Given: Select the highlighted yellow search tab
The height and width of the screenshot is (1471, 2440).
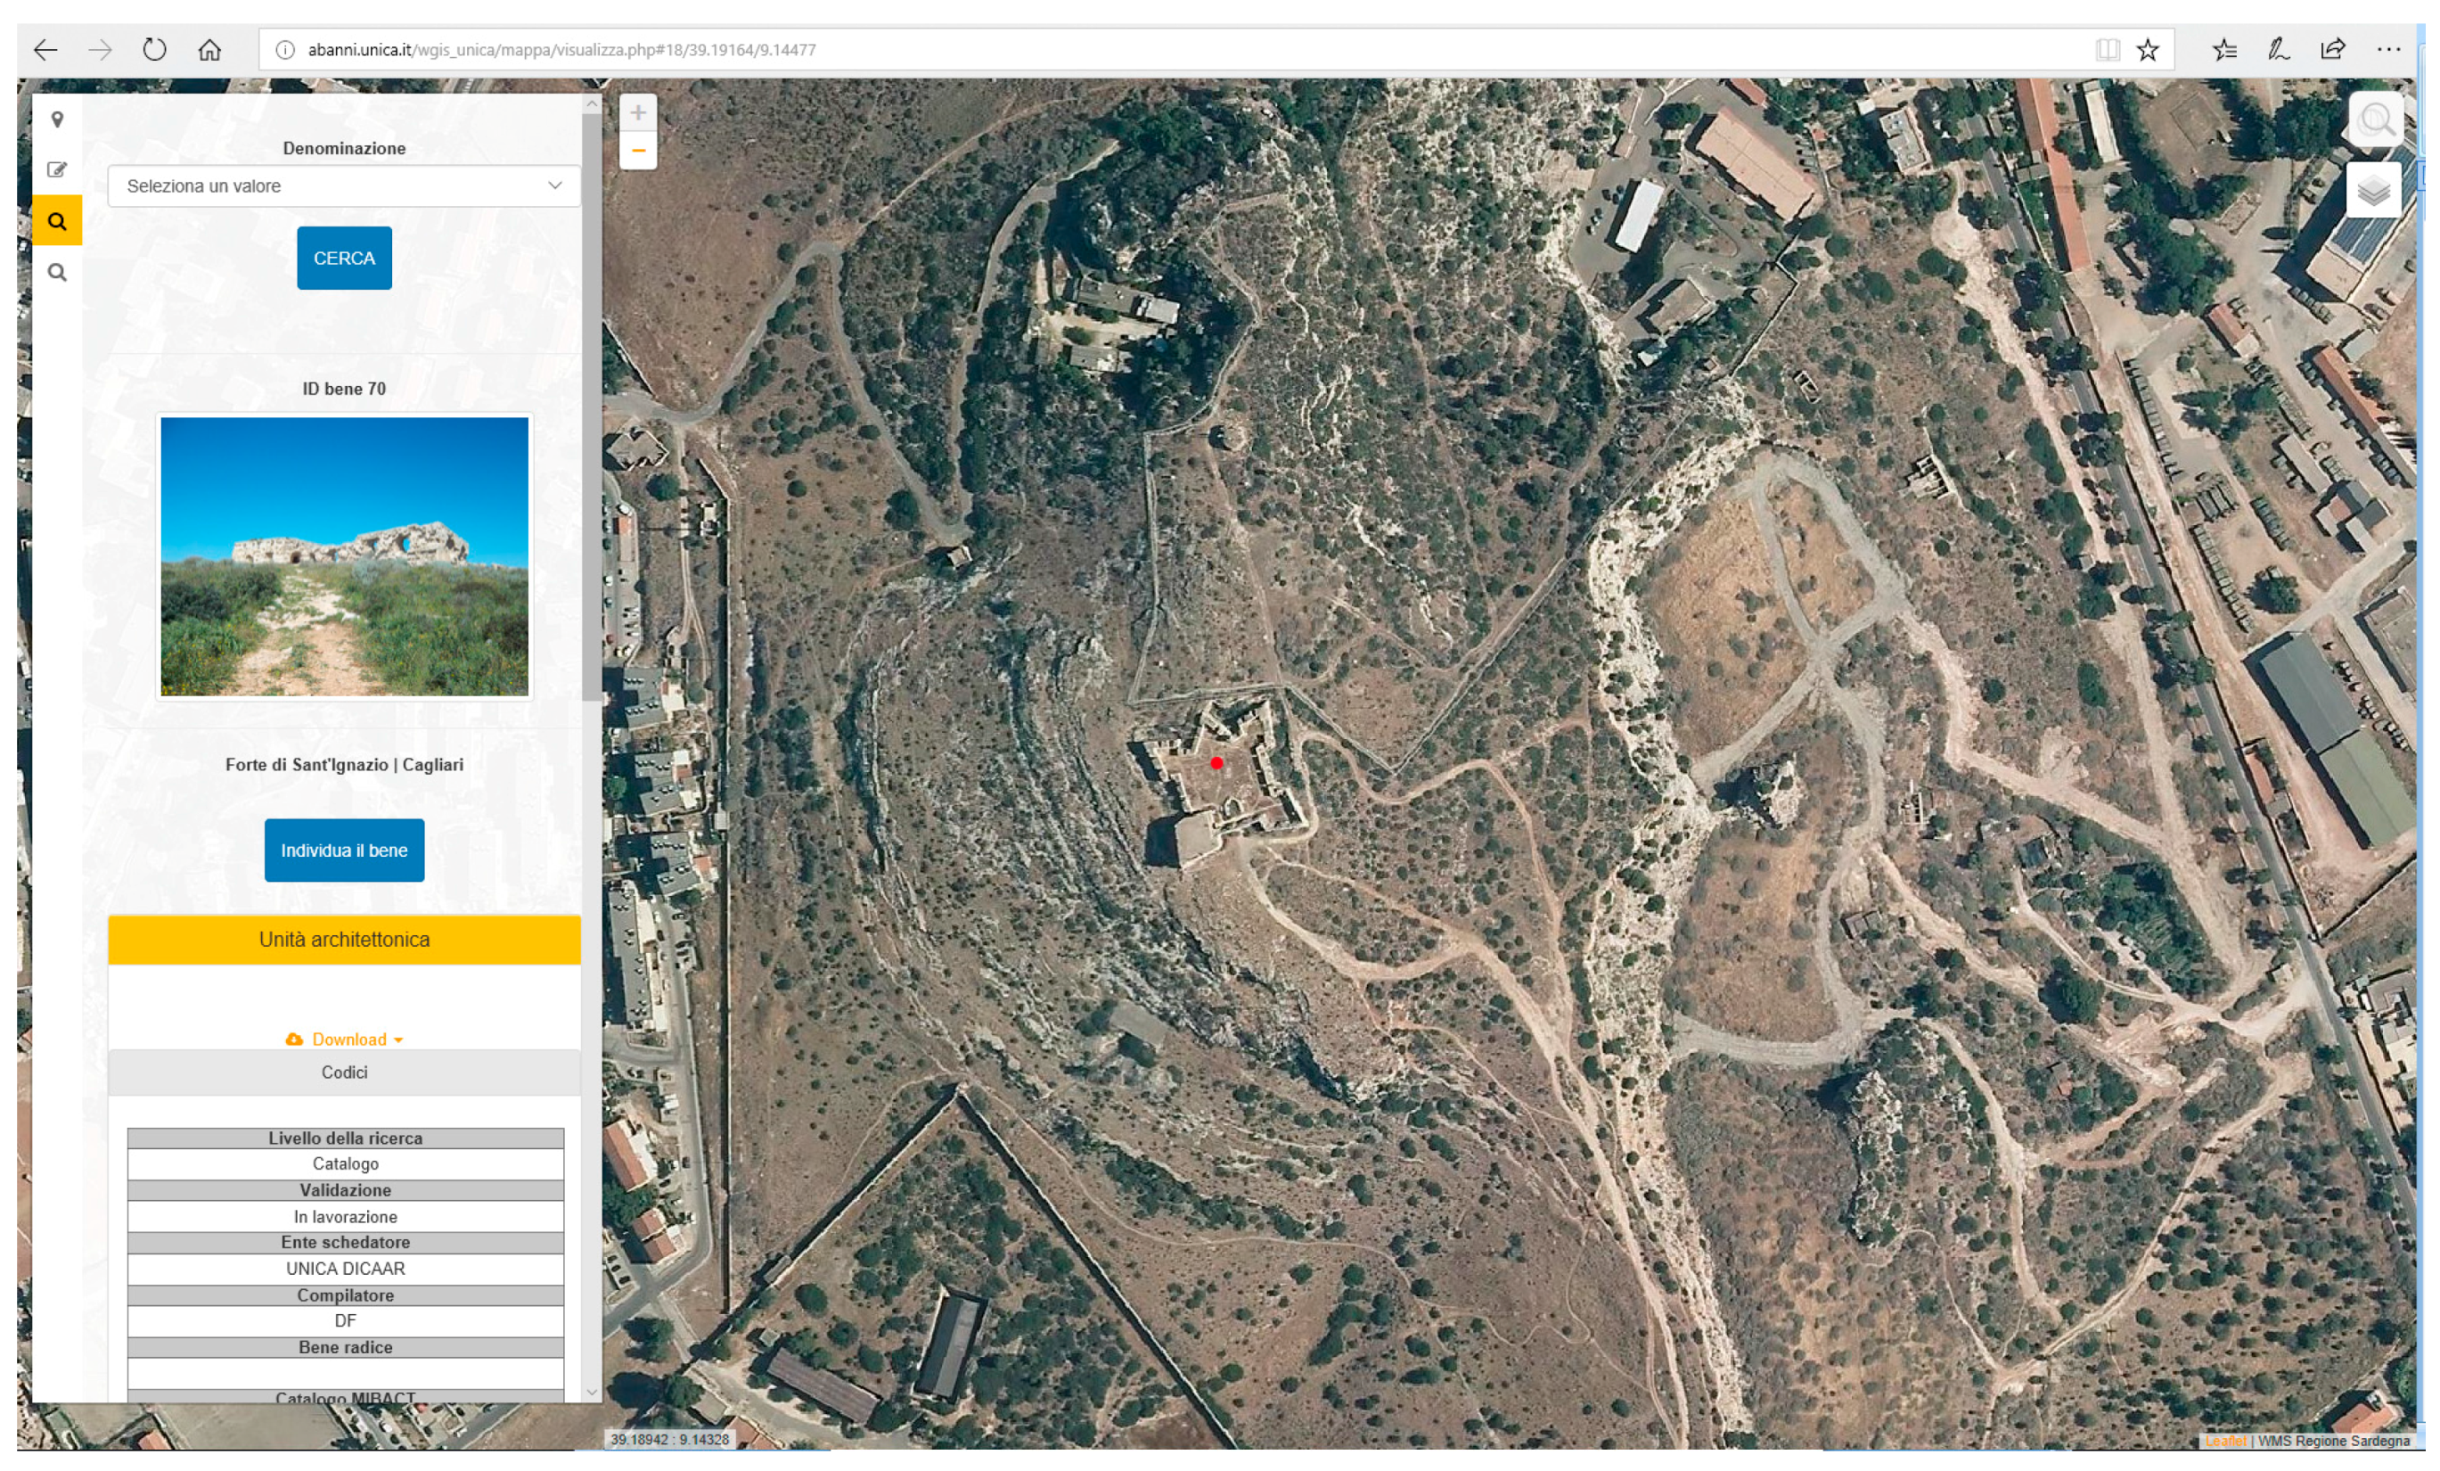Looking at the screenshot, I should 57,221.
